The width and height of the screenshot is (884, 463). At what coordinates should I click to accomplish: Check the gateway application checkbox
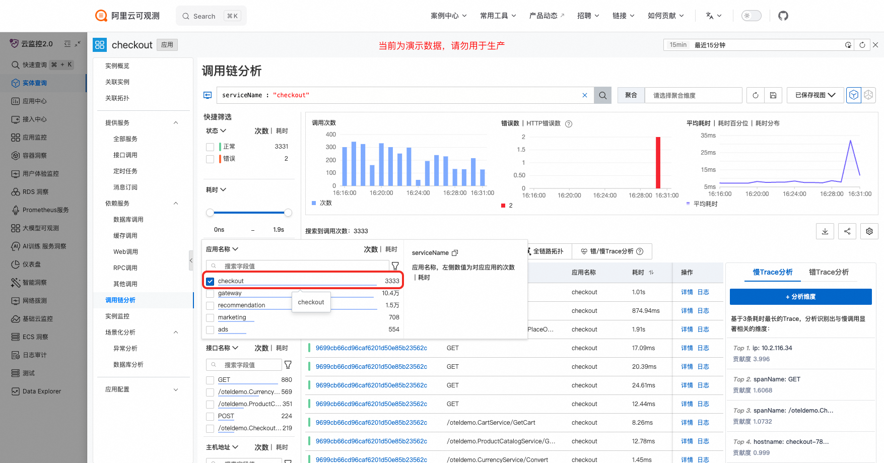(210, 293)
